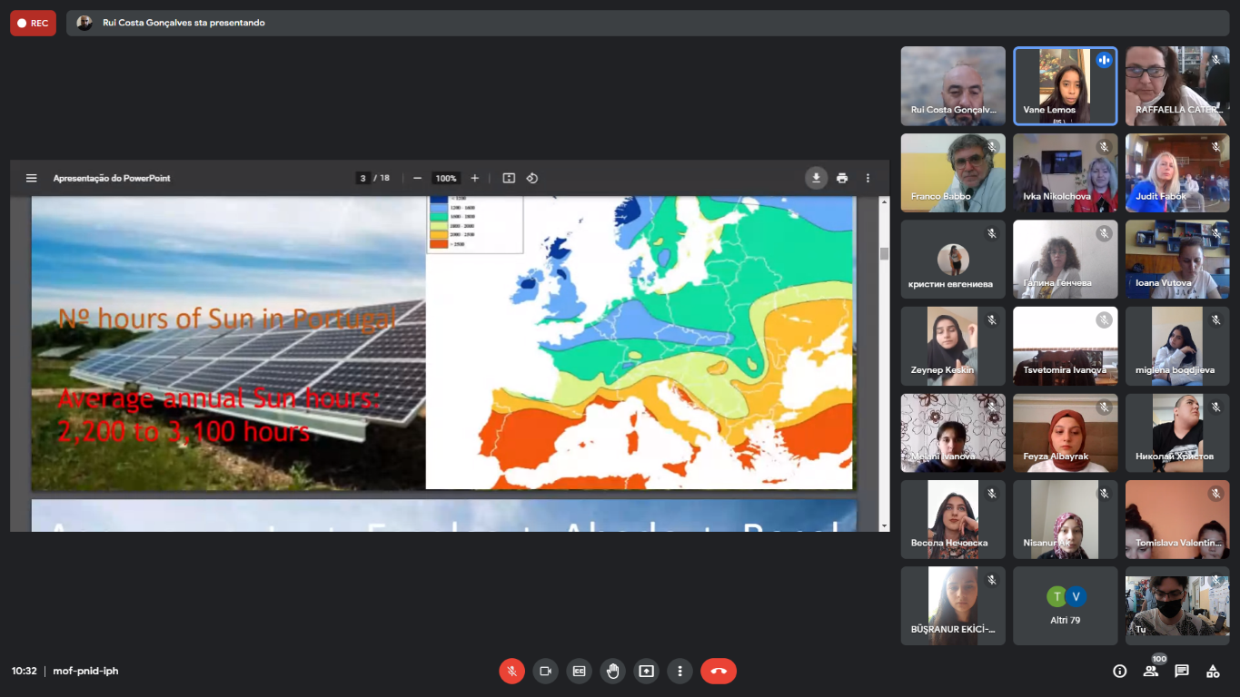The image size is (1240, 697).
Task: Zoom out the PDF with minus button
Action: (417, 178)
